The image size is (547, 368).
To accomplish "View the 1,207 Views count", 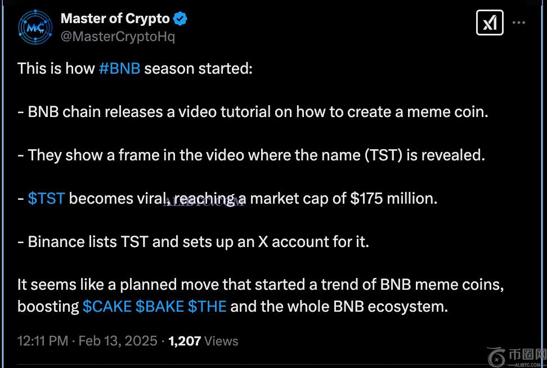I will 203,341.
